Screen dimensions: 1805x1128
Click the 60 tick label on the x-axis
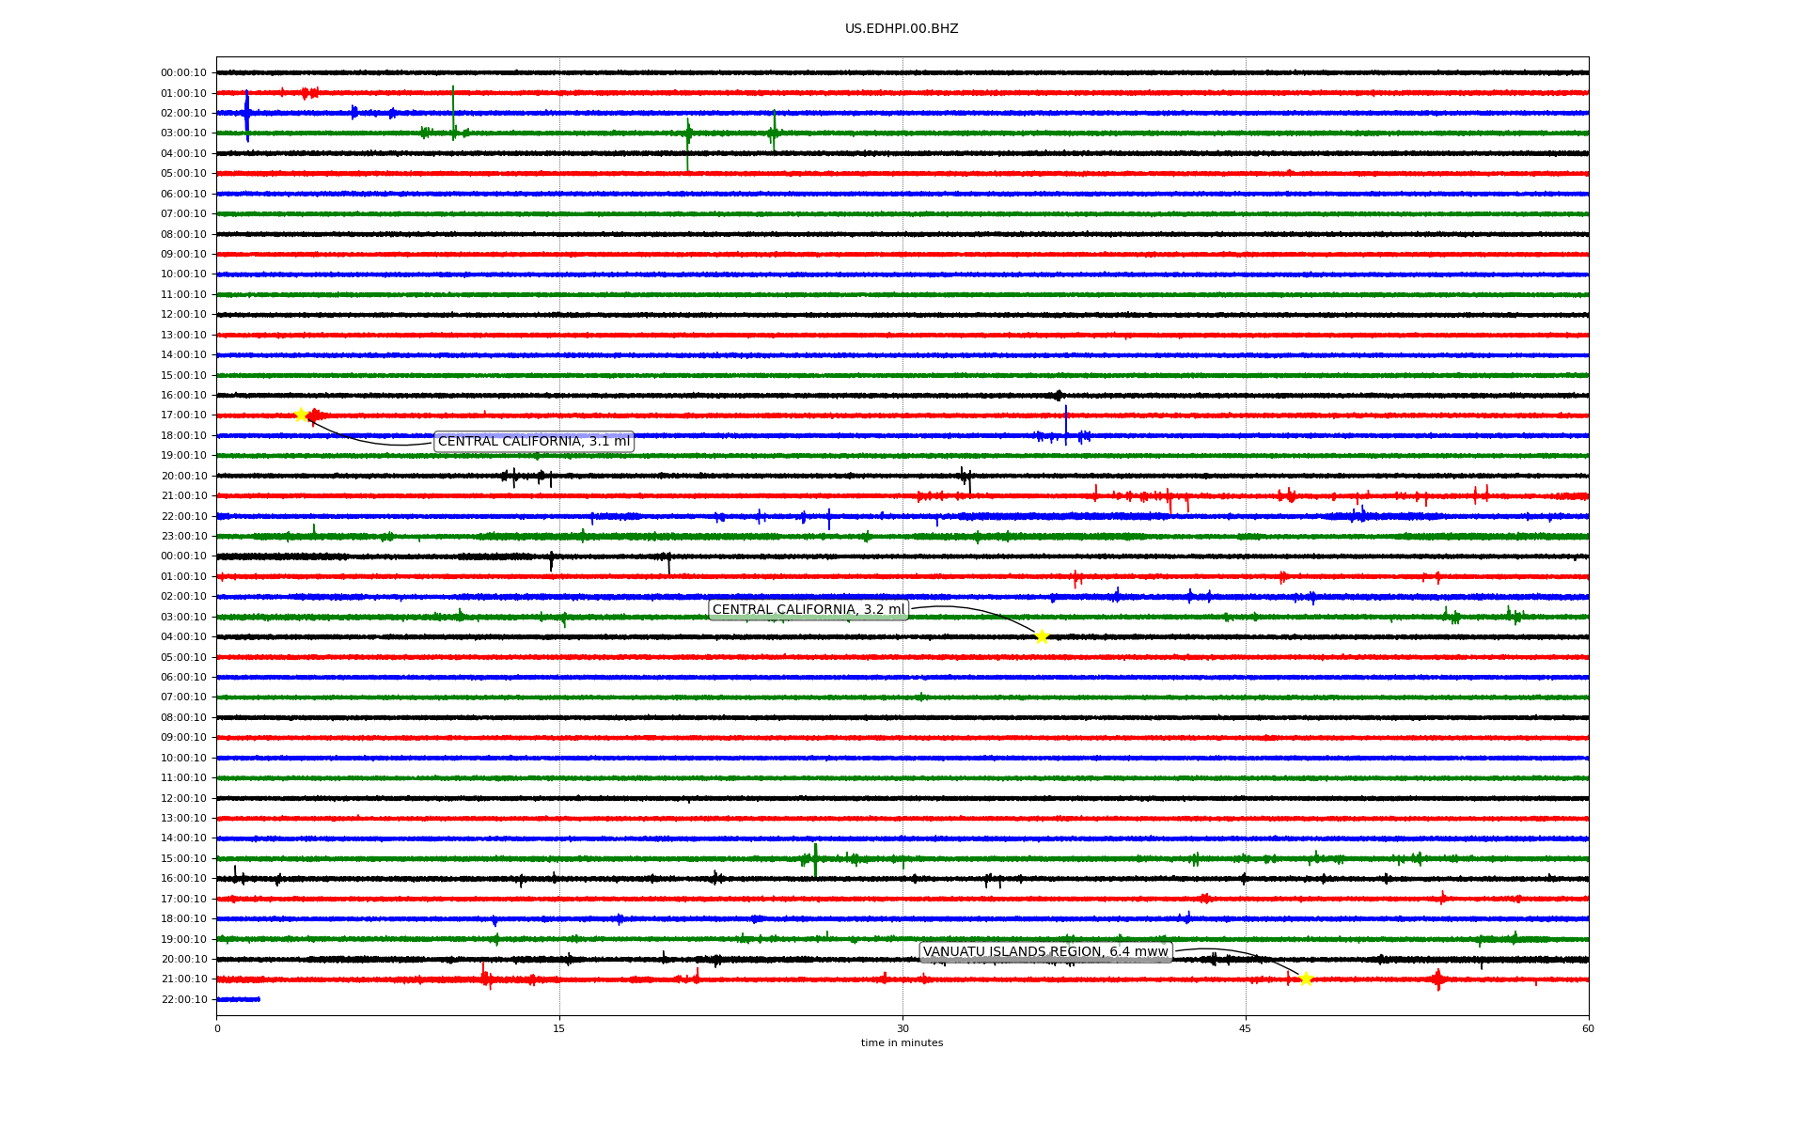[1588, 1028]
